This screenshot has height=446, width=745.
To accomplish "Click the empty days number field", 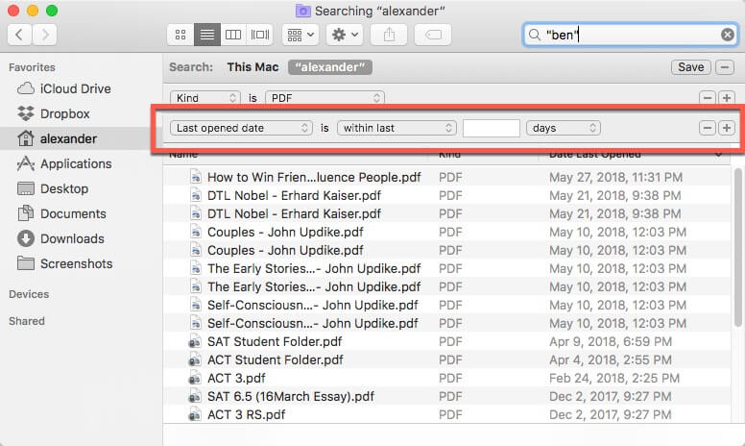I will tap(492, 128).
